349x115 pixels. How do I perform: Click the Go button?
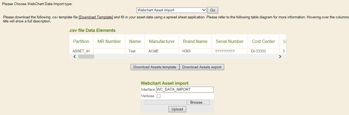pos(213,10)
